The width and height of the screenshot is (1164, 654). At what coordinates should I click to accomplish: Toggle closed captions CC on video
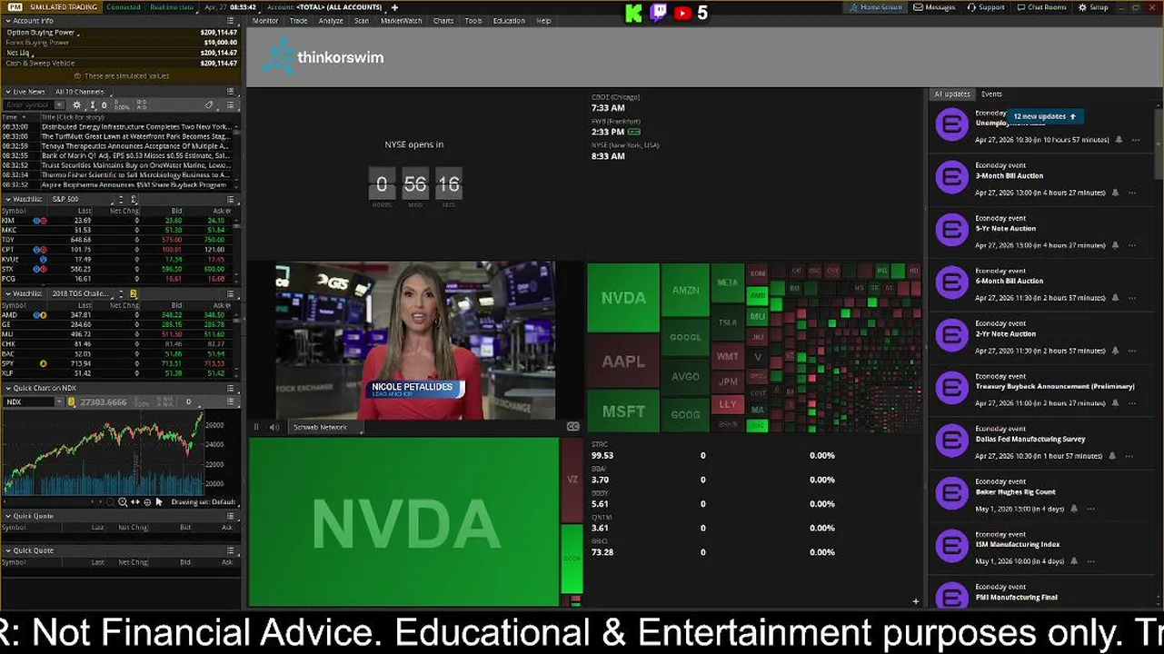click(572, 427)
